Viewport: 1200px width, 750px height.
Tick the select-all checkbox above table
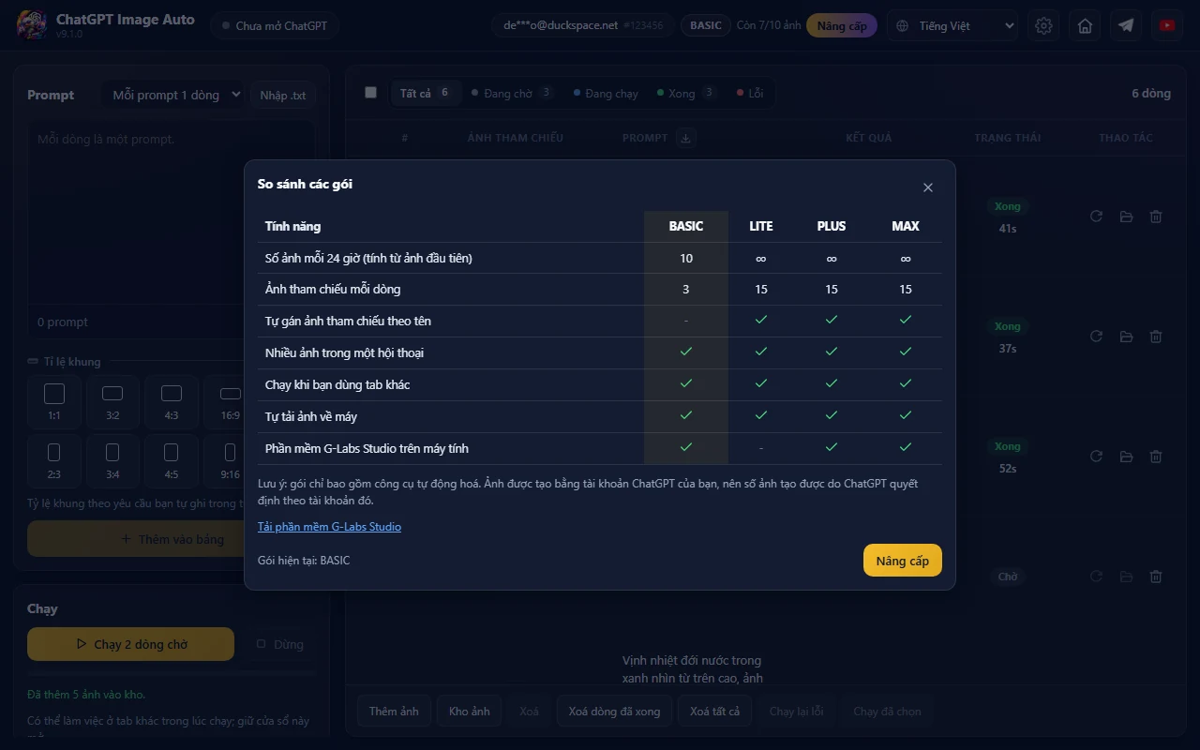[371, 92]
